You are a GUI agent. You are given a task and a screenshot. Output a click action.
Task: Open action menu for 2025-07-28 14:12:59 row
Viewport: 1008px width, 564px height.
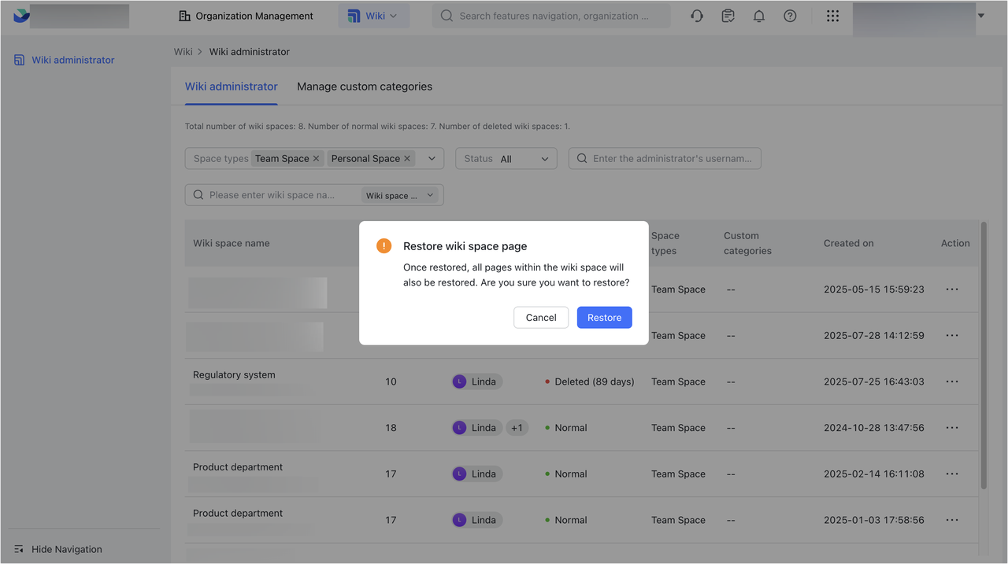coord(952,336)
